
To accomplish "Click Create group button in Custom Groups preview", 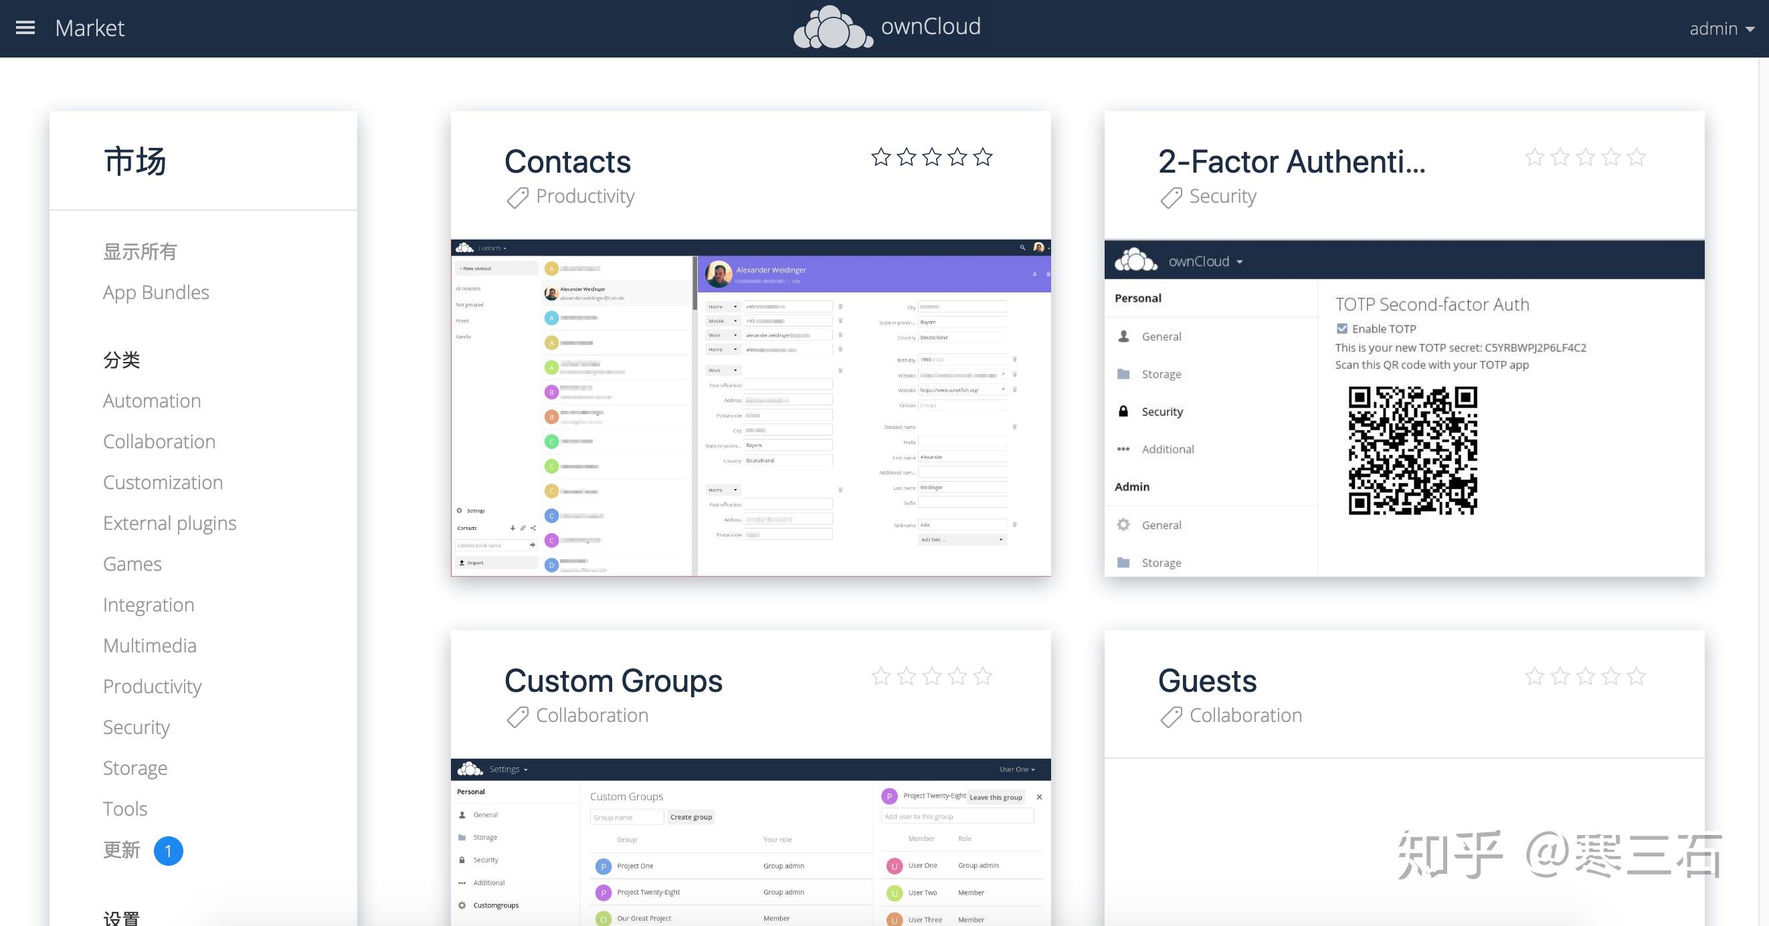I will click(691, 817).
